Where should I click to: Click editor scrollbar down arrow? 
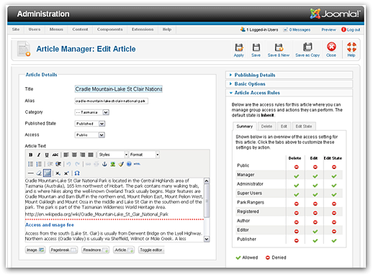(x=207, y=239)
